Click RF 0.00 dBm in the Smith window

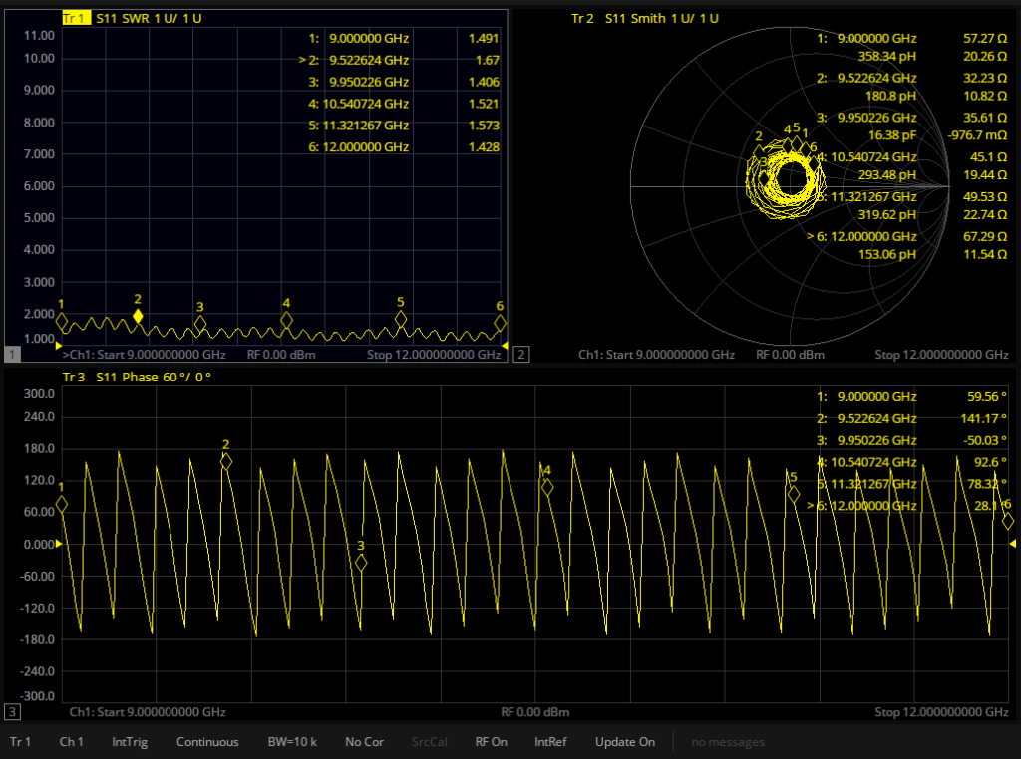click(790, 355)
